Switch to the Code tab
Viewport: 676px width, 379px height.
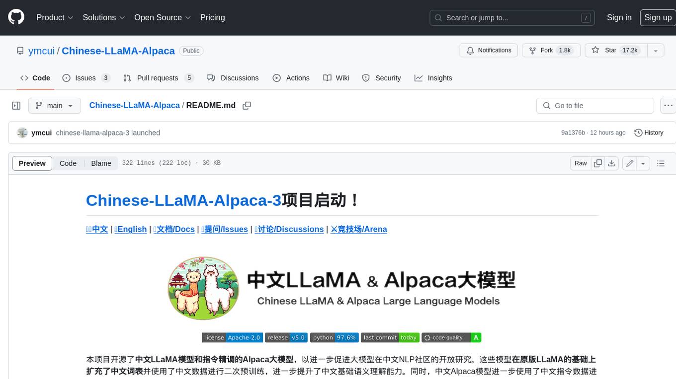coord(35,78)
